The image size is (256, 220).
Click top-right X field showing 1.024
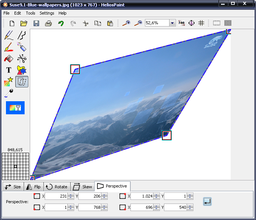point(142,196)
